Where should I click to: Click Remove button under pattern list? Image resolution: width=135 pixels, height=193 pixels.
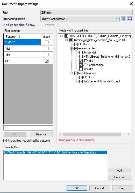tap(41, 134)
